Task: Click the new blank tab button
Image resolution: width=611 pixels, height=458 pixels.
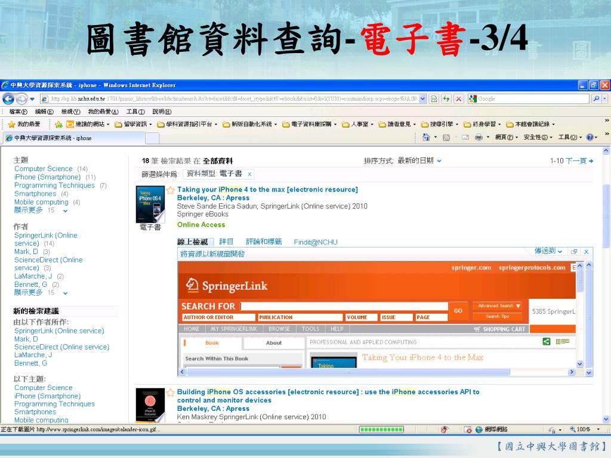Action: tap(152, 138)
